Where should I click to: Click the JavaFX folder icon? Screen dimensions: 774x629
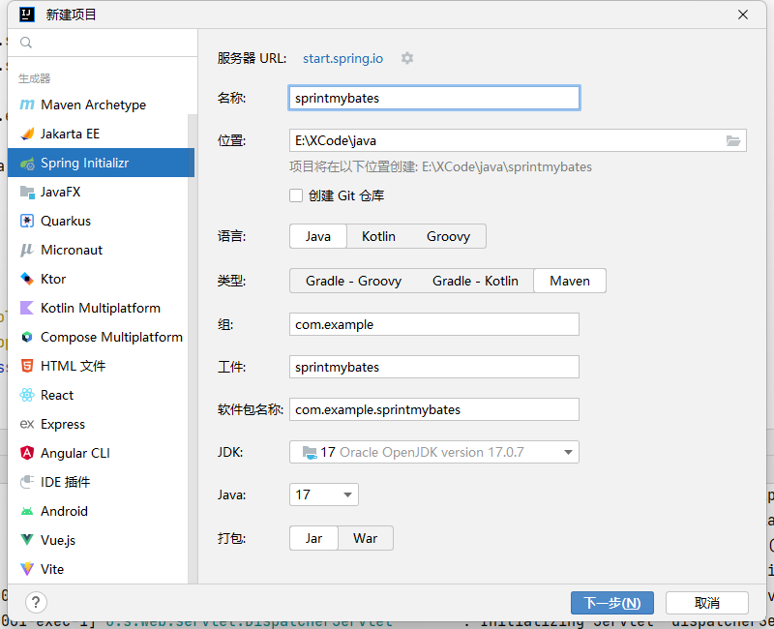pos(27,192)
